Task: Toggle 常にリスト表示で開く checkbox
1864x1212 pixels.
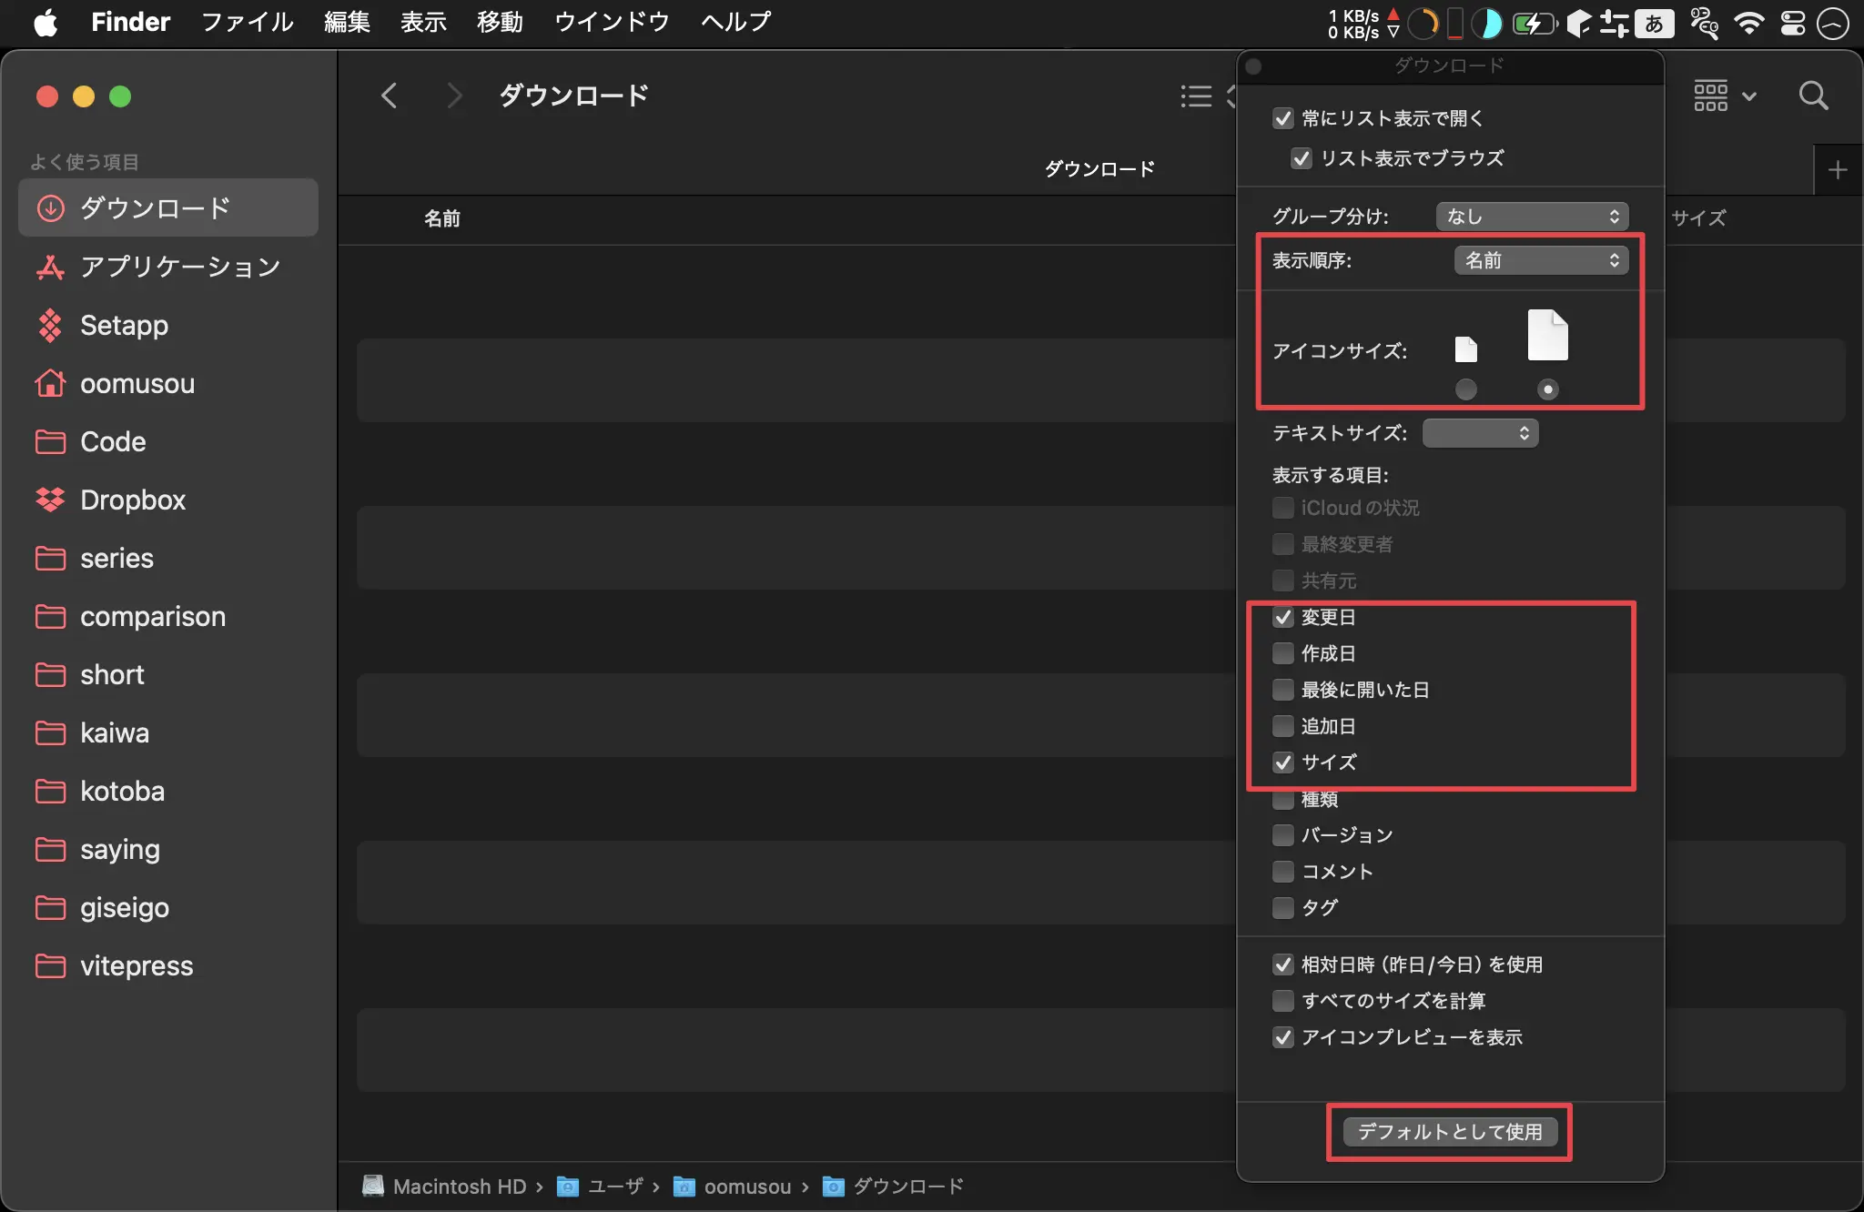Action: (x=1283, y=118)
